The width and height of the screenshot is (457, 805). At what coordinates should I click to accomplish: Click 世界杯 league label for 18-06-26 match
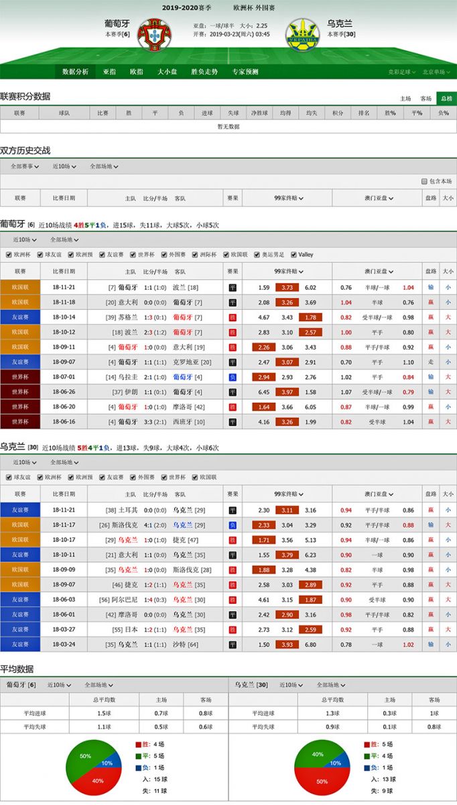20,392
